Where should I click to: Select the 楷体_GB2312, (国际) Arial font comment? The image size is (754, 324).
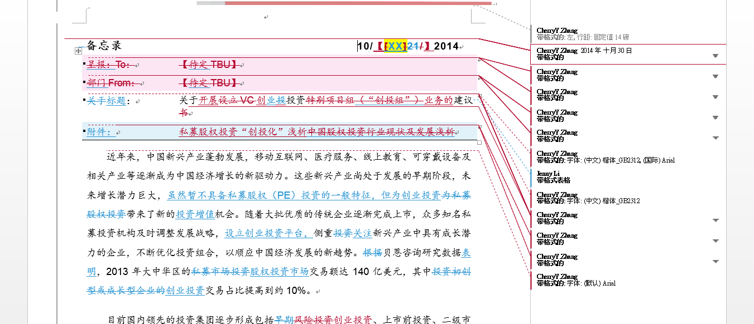coord(606,157)
